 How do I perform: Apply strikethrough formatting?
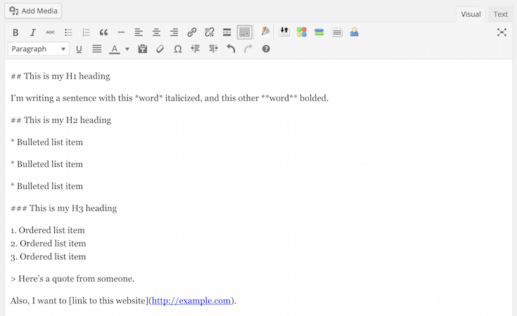51,32
